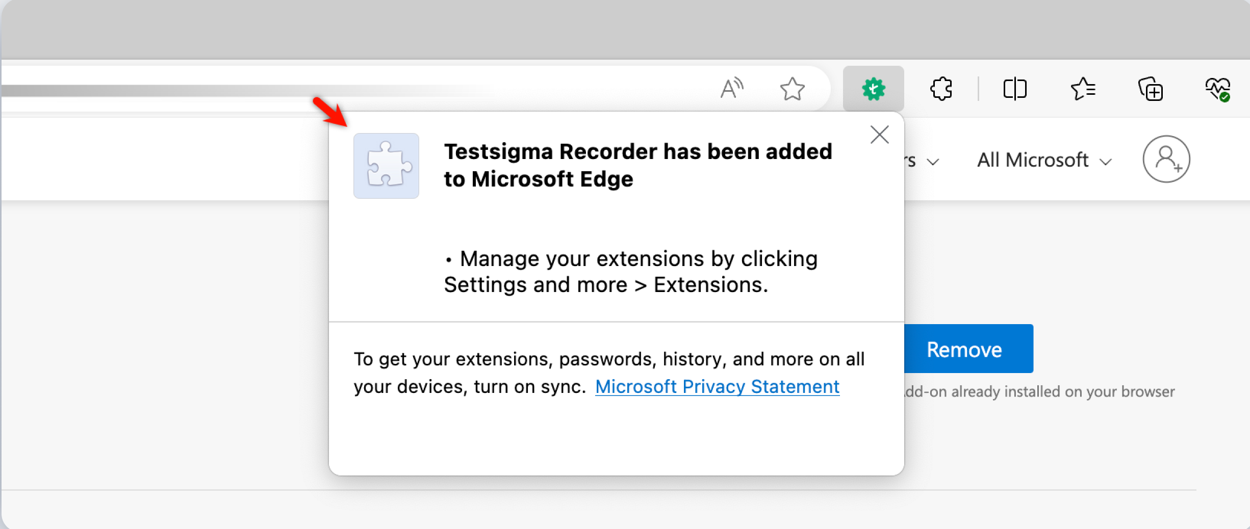The width and height of the screenshot is (1250, 529).
Task: Open the Extensions puzzle piece menu
Action: [941, 89]
